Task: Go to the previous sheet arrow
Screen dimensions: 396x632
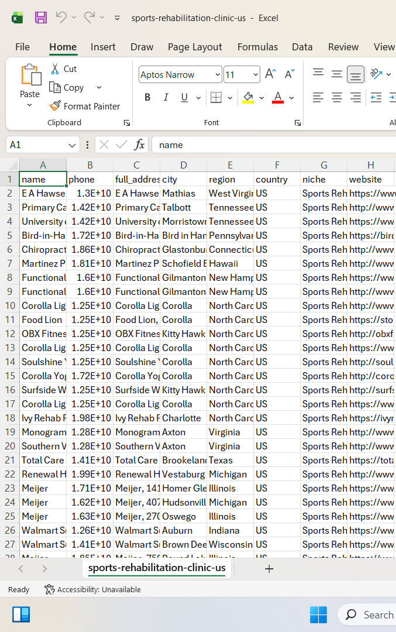Action: pyautogui.click(x=21, y=569)
